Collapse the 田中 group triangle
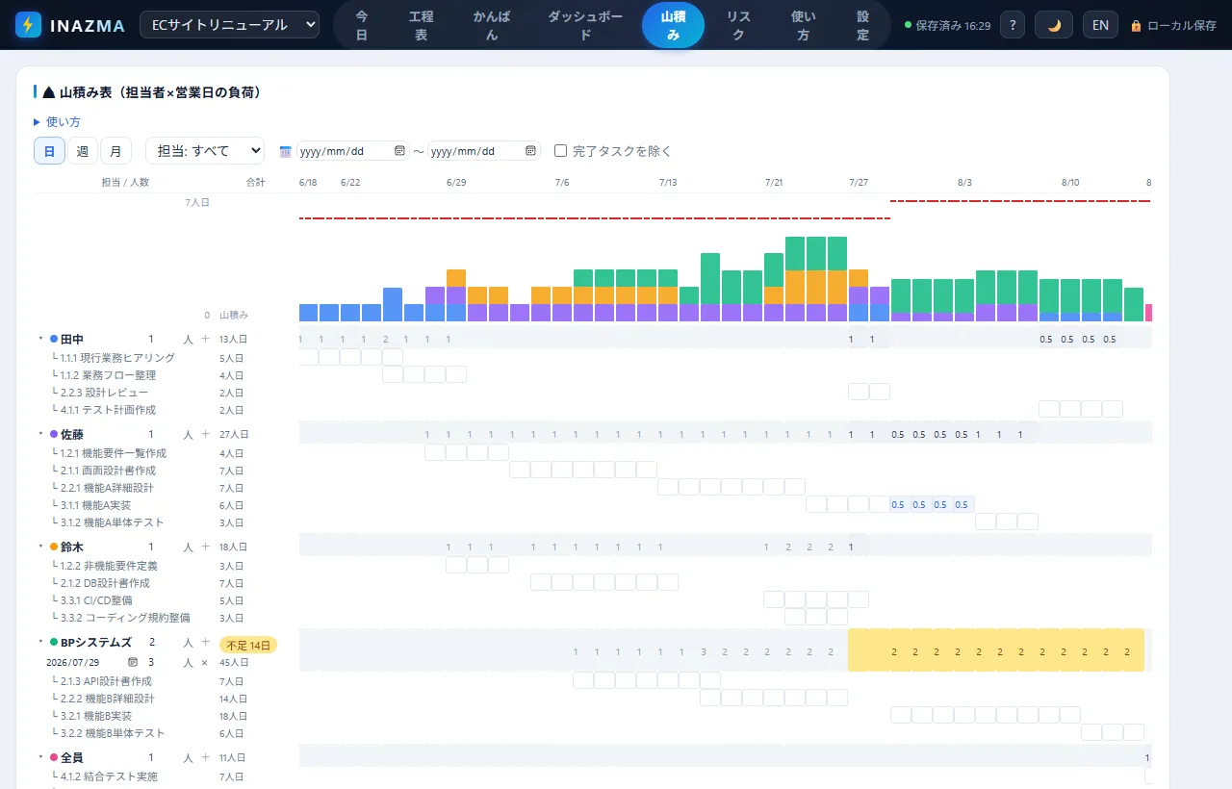The image size is (1232, 789). (40, 339)
